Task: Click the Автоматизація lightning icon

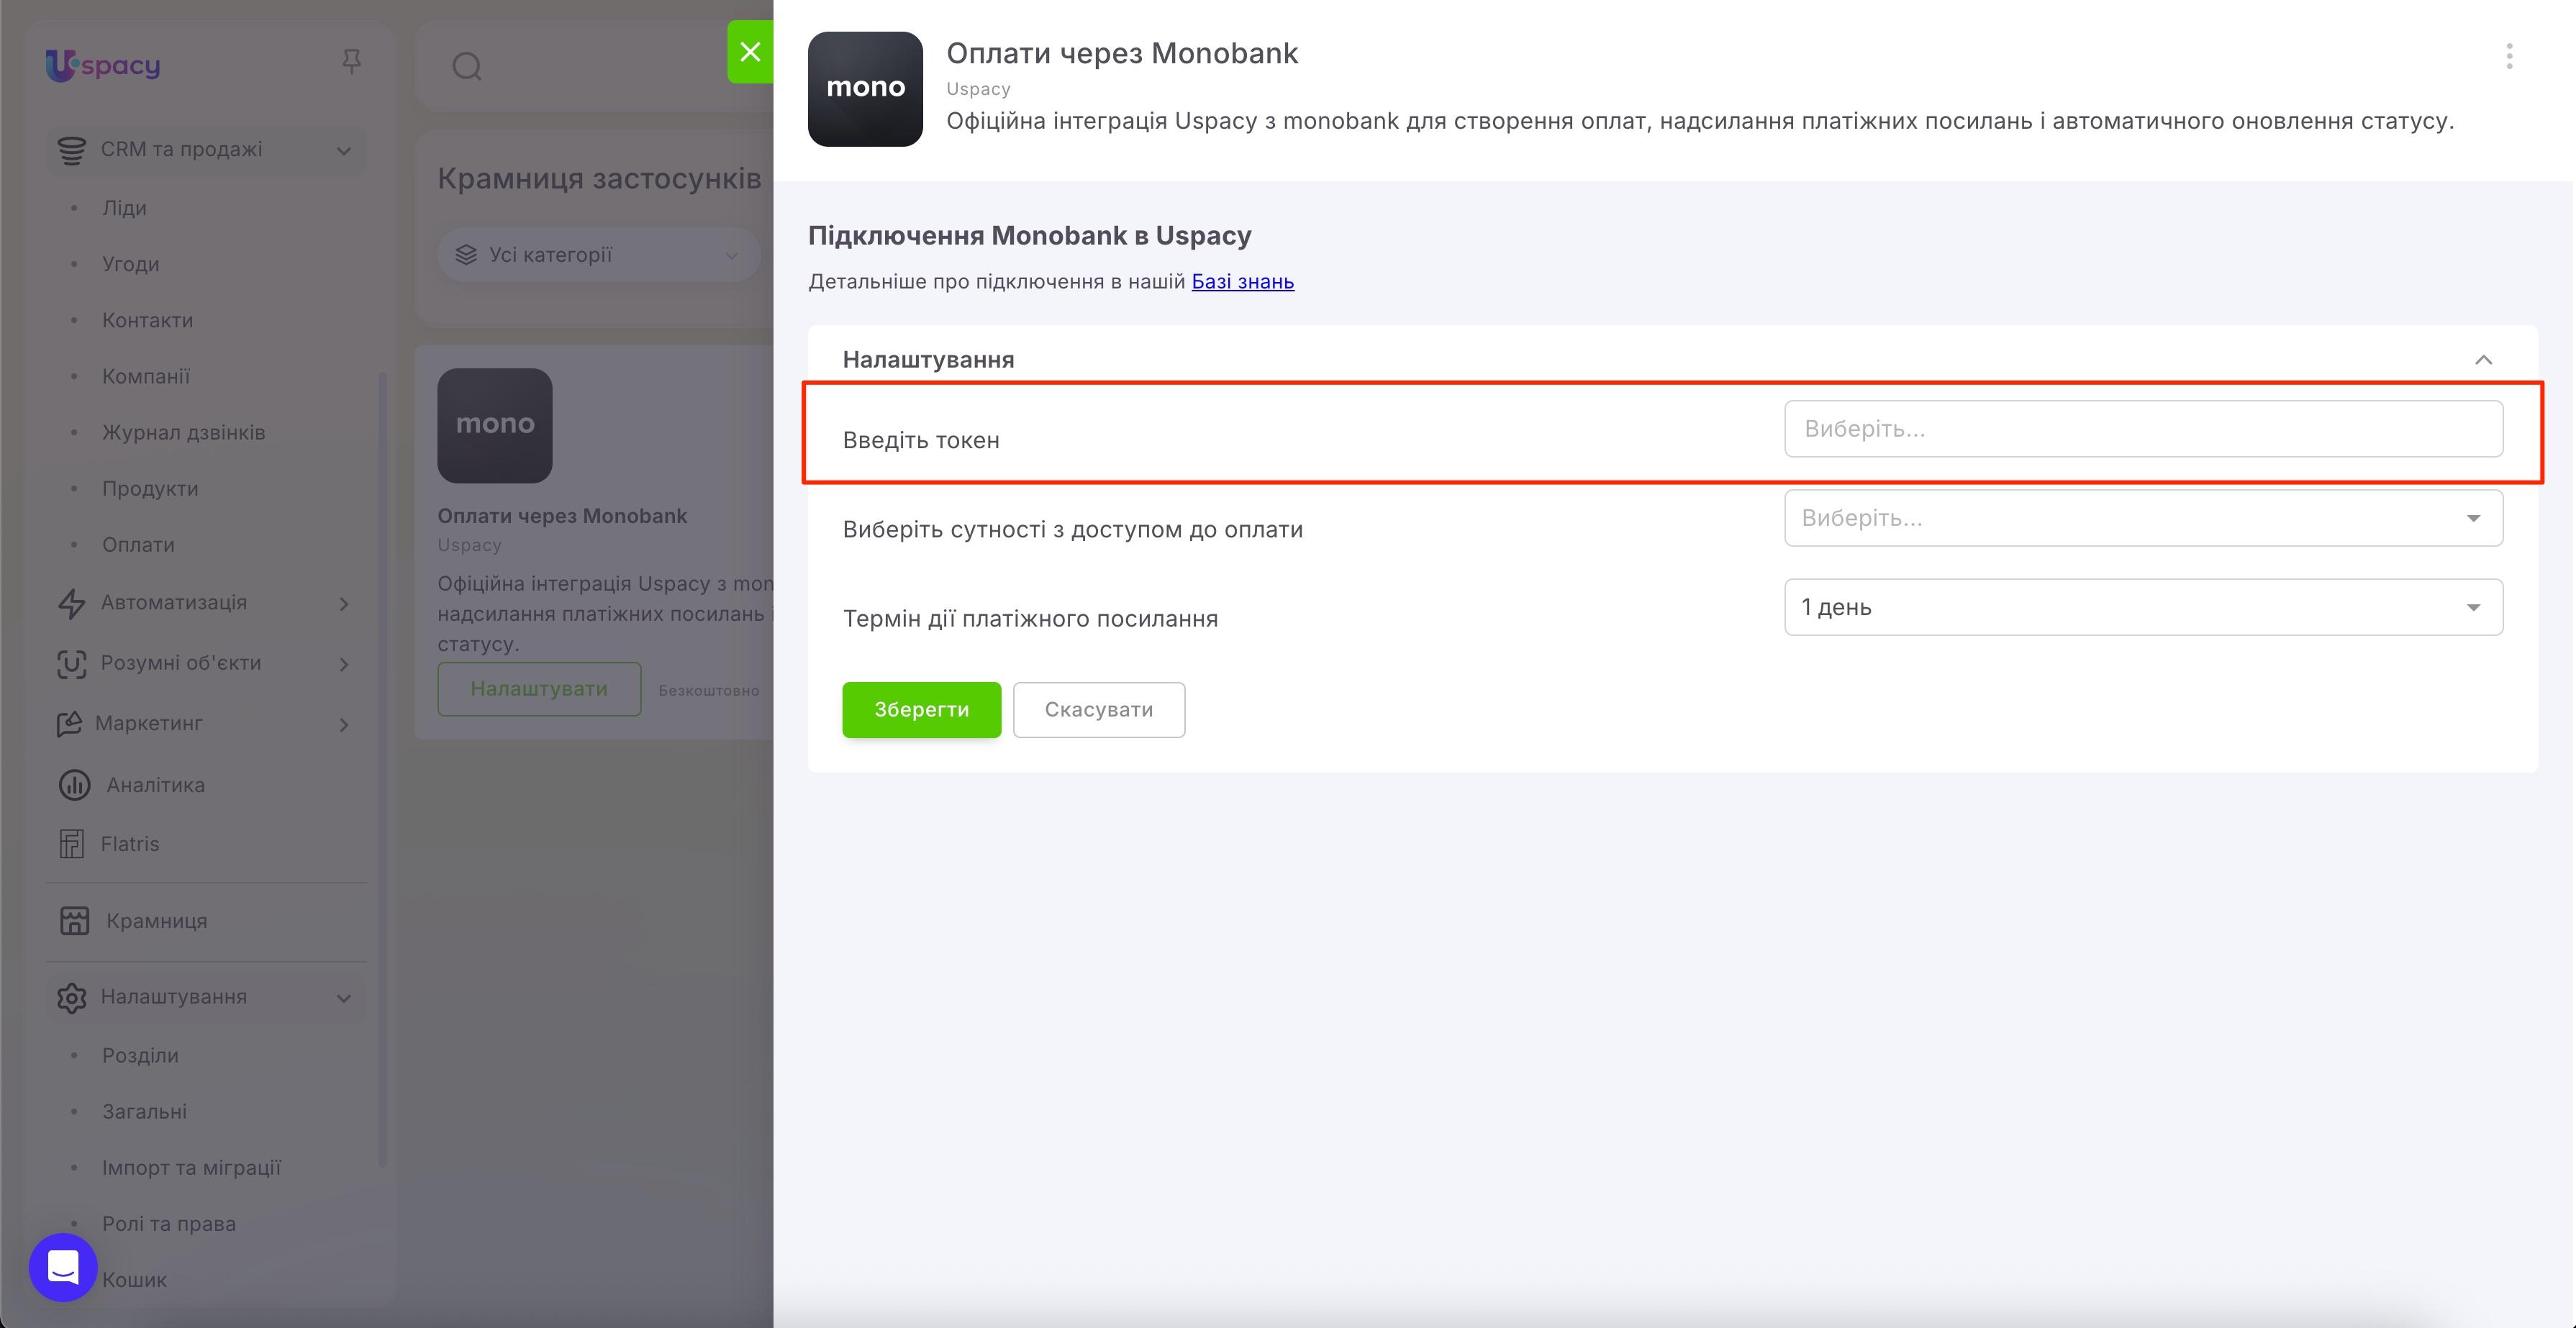Action: click(71, 603)
